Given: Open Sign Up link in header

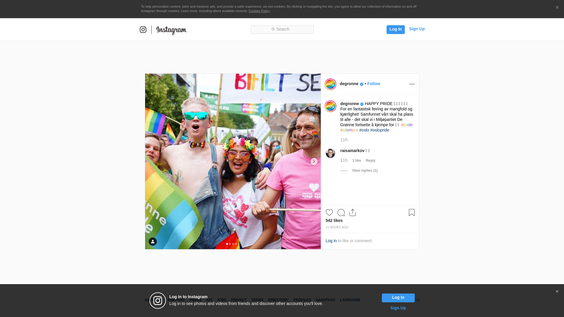Looking at the screenshot, I should coord(417,29).
